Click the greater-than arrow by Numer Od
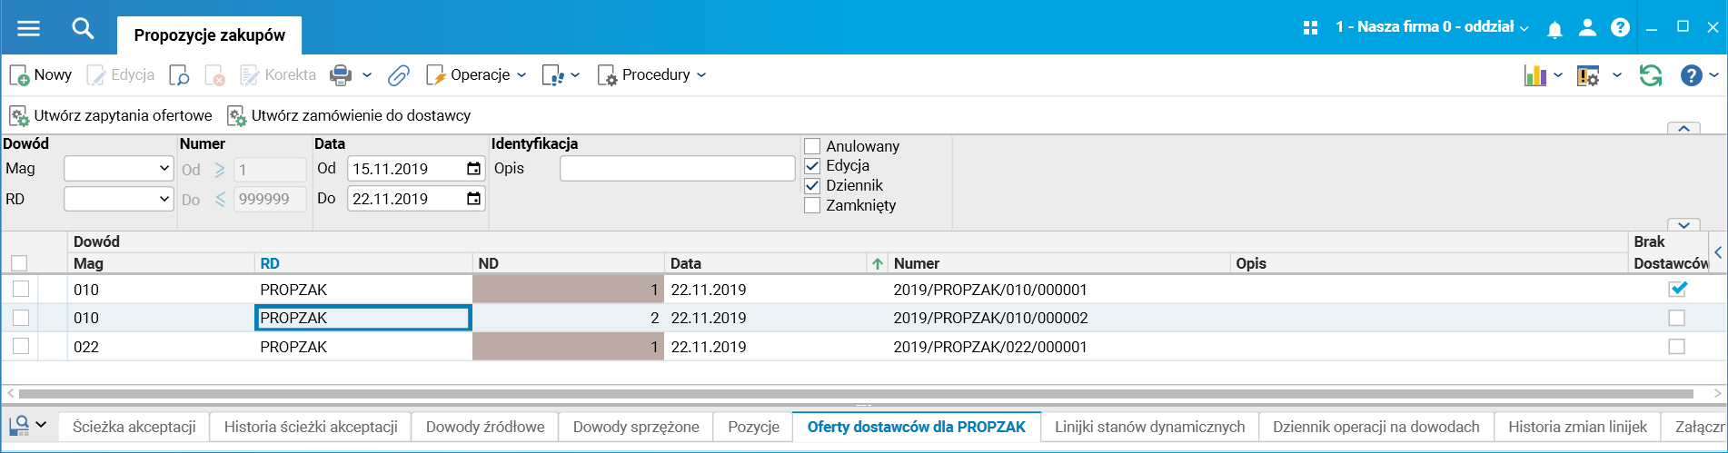The width and height of the screenshot is (1728, 453). click(x=220, y=170)
